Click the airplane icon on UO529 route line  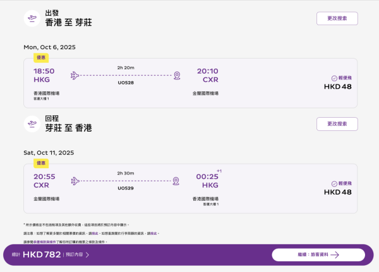click(x=75, y=181)
